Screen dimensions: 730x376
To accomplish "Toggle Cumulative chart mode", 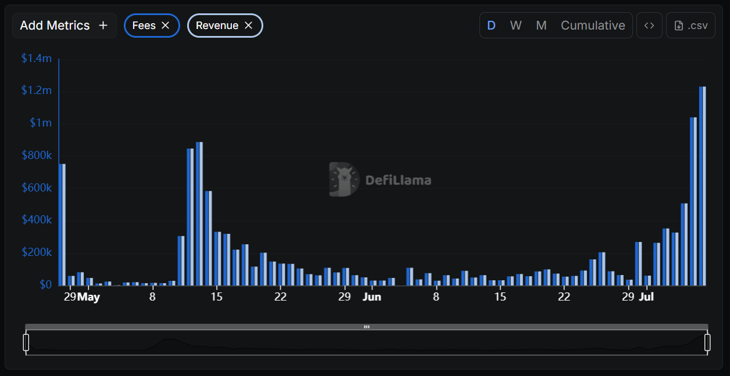I will point(593,25).
